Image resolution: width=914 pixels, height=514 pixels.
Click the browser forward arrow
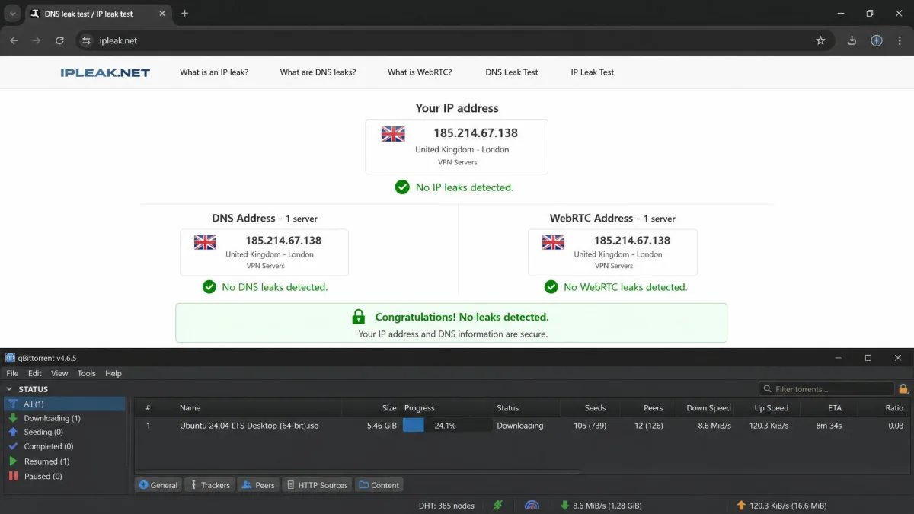point(37,40)
